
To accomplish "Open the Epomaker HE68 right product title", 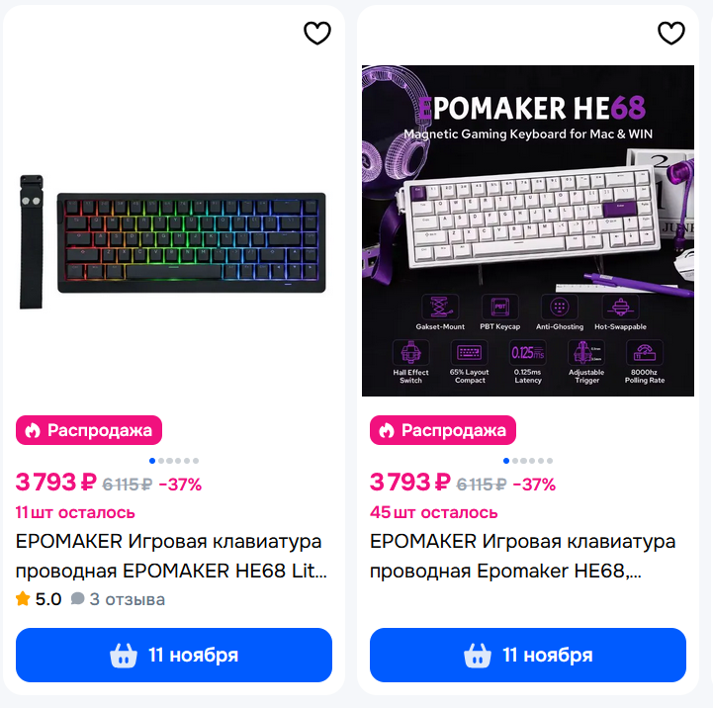I will (x=522, y=556).
